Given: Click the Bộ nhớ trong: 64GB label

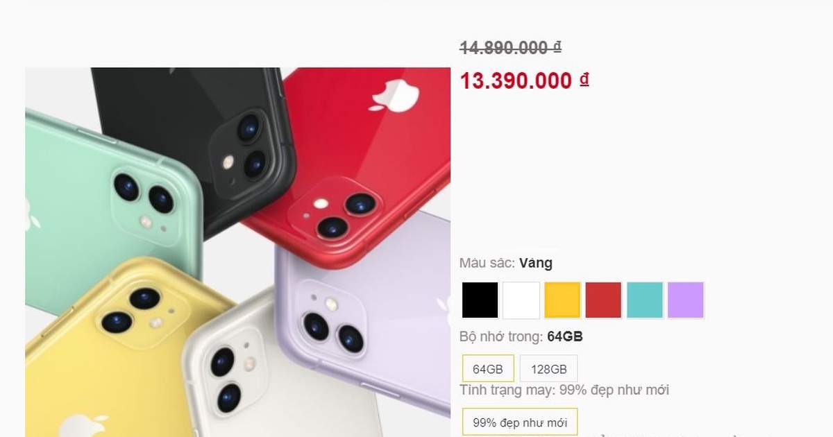Looking at the screenshot, I should coord(521,337).
